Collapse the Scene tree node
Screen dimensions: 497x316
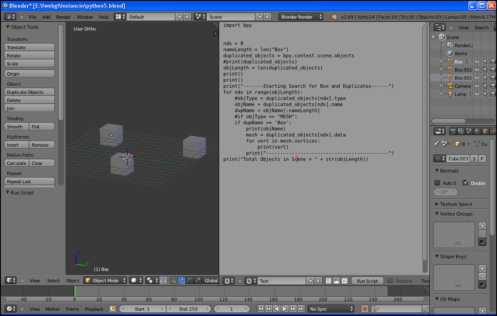433,37
